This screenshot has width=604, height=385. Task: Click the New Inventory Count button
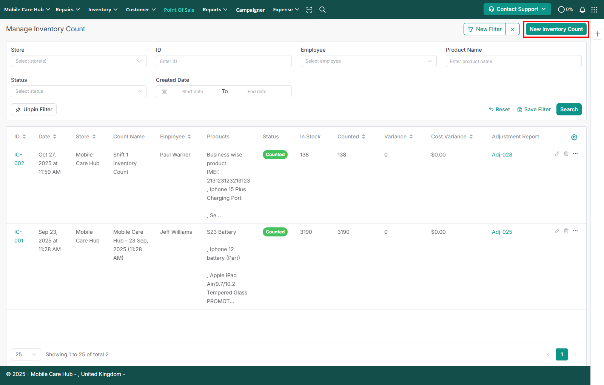click(556, 29)
